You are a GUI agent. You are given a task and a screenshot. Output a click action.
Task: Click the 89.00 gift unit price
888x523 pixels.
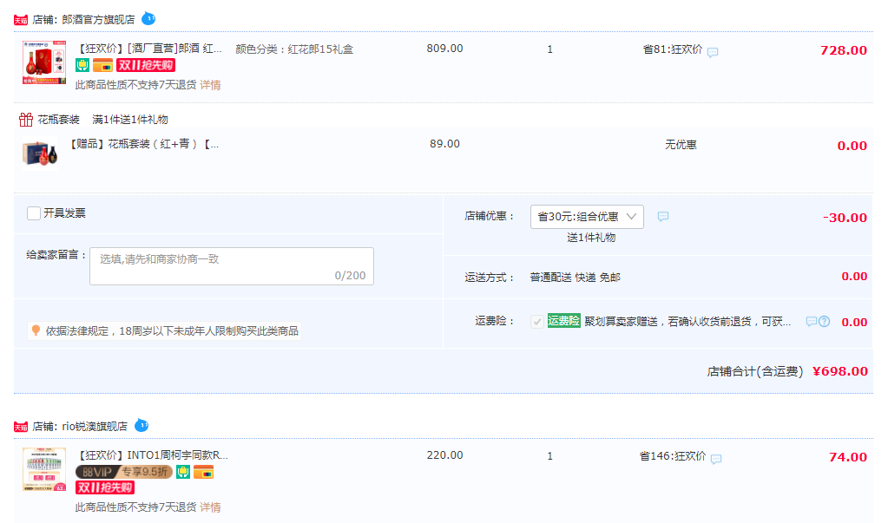click(444, 144)
